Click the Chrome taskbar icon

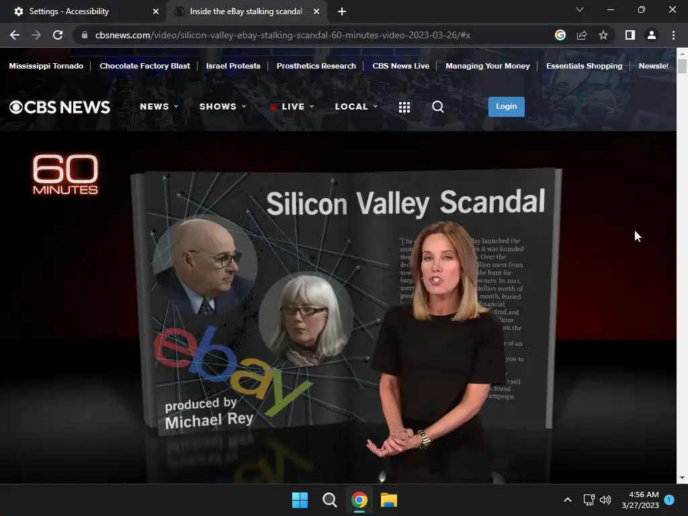click(x=359, y=500)
